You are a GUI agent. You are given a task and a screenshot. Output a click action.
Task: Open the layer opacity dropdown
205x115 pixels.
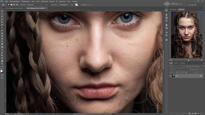pyautogui.click(x=201, y=69)
